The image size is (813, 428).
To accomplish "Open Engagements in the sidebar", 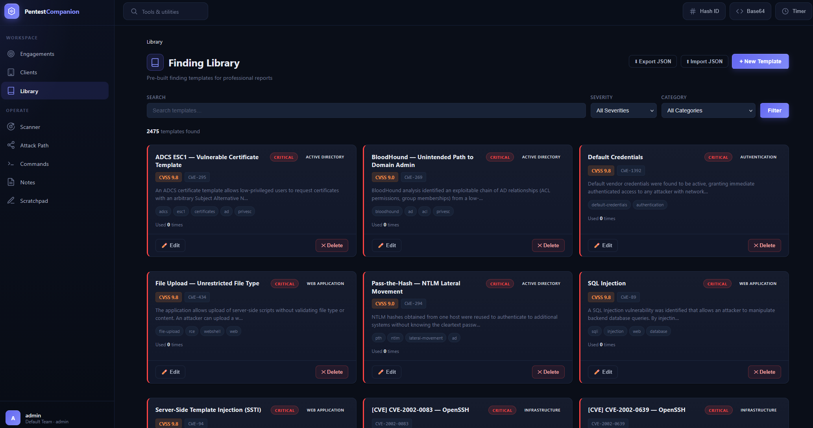I will click(x=55, y=54).
